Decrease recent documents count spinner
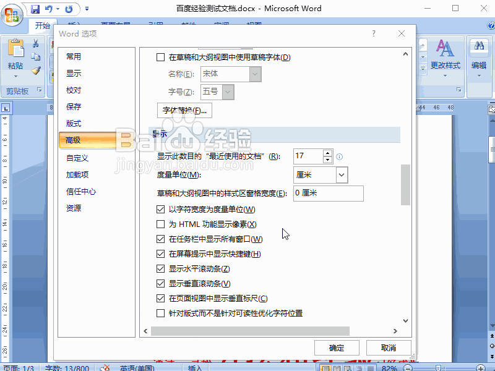The width and height of the screenshot is (495, 371). 328,160
